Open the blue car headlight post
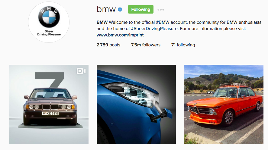 [136, 104]
